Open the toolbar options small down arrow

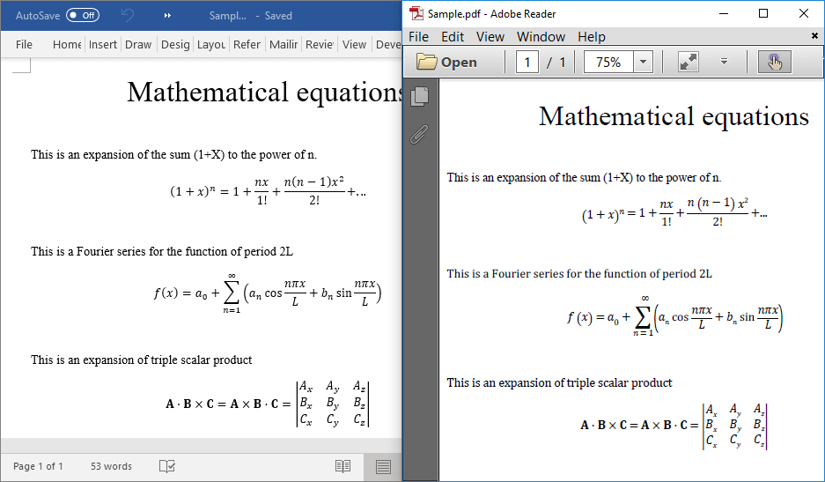coord(724,62)
